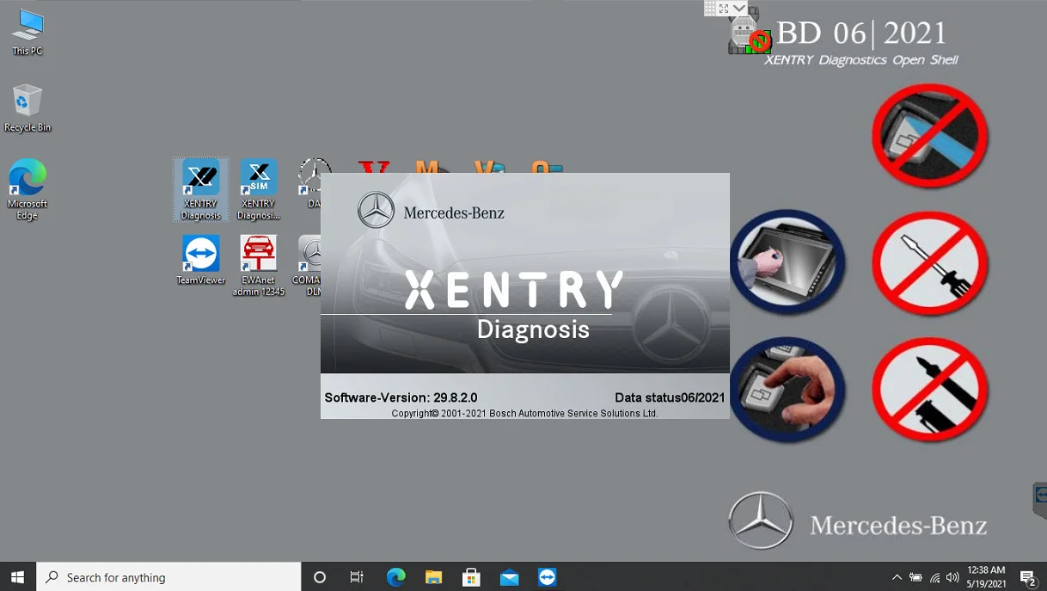Open File Explorer from the taskbar

[433, 577]
